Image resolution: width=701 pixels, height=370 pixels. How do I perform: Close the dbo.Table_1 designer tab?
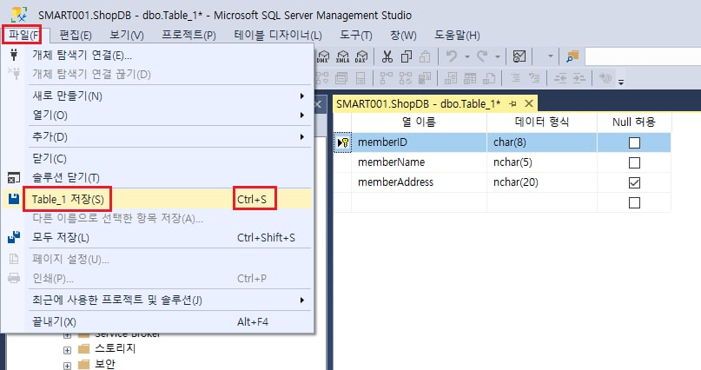pyautogui.click(x=529, y=103)
